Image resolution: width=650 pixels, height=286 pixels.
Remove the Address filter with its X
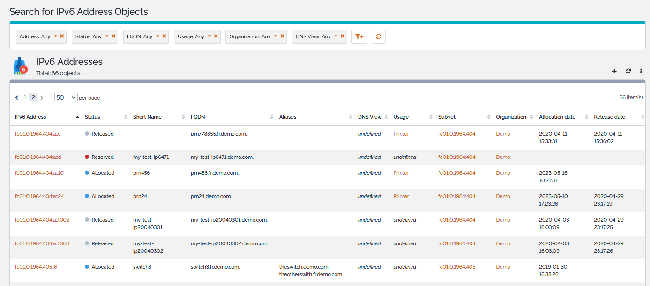point(62,36)
